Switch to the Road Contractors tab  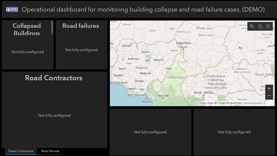tap(21, 151)
